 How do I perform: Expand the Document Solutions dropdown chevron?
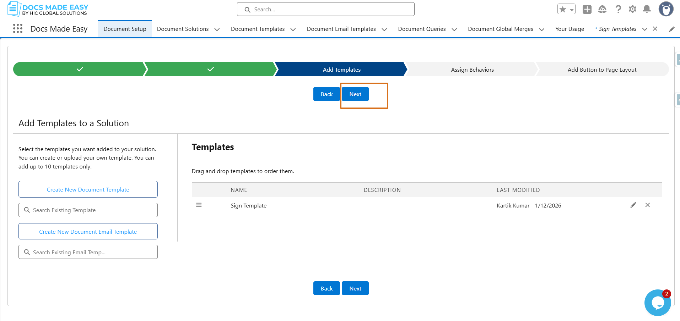point(217,29)
